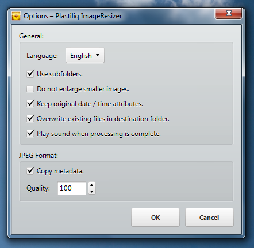Click the Plastiliq ImageResizer title bar icon

click(16, 16)
